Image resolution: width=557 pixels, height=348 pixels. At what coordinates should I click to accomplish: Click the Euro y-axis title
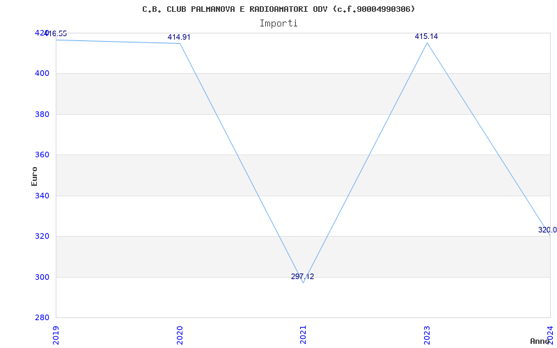click(x=34, y=176)
